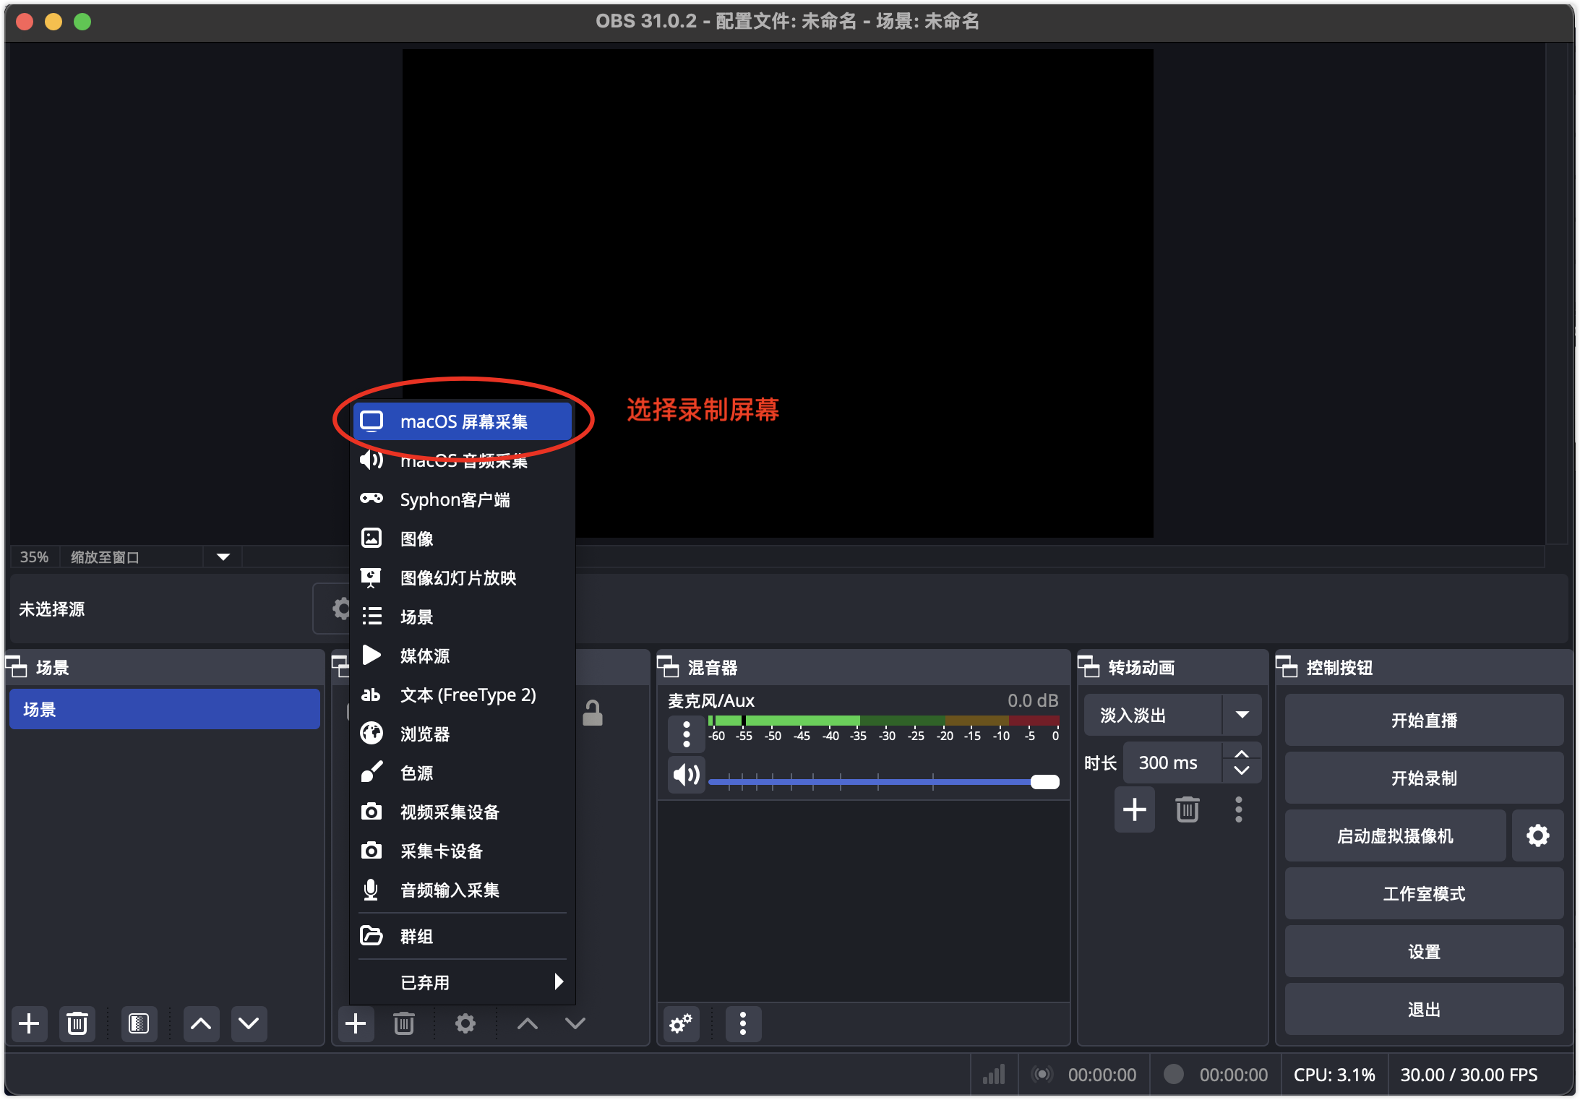Select 采集卡设备 source type
The height and width of the screenshot is (1100, 1580).
463,851
